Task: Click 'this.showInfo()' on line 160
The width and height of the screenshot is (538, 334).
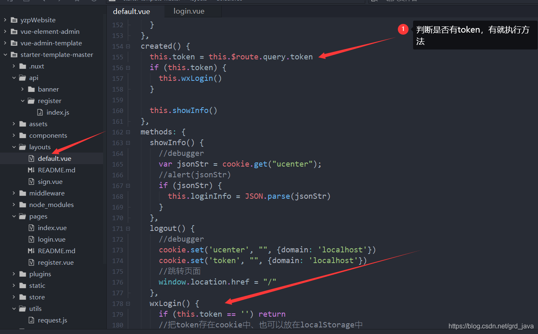Action: 183,111
